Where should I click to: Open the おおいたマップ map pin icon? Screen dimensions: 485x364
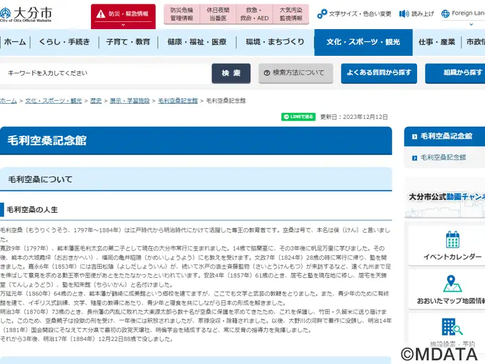[x=452, y=283]
